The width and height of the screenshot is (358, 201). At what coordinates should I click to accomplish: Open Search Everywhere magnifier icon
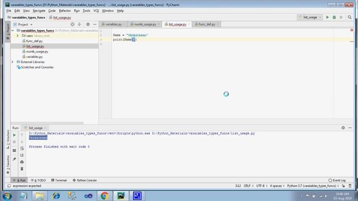pyautogui.click(x=350, y=17)
